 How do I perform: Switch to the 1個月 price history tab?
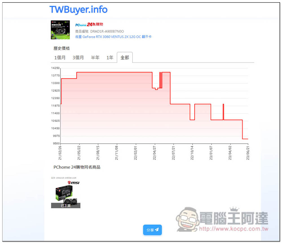pos(60,58)
